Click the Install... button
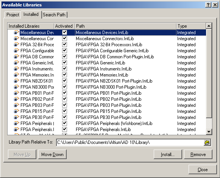Image resolution: width=220 pixels, height=178 pixels. 168,155
